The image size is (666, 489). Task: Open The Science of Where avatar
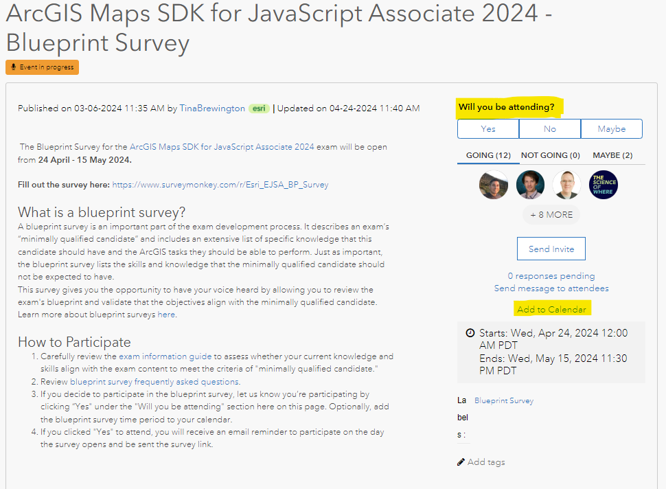604,185
